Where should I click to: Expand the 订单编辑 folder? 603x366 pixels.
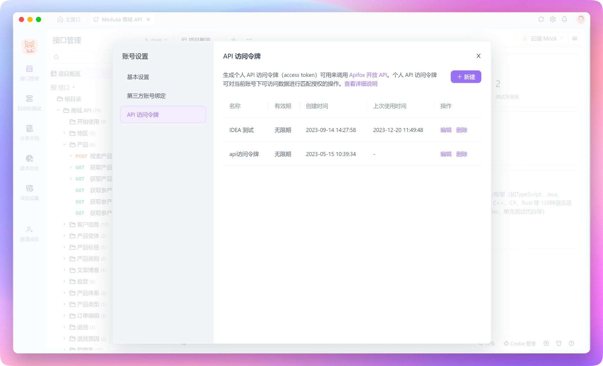[65, 316]
